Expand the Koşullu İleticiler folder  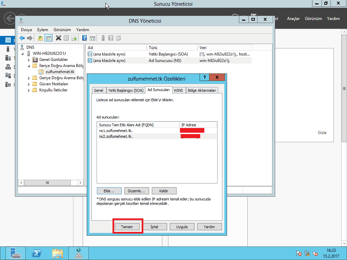click(x=29, y=90)
